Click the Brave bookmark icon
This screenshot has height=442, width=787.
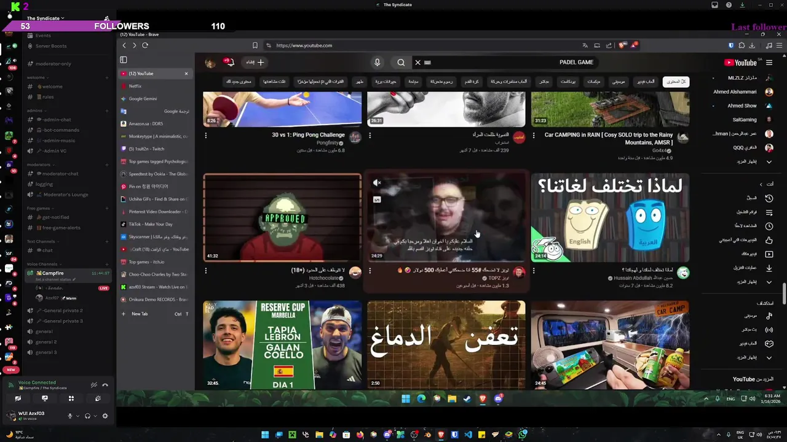pos(255,45)
